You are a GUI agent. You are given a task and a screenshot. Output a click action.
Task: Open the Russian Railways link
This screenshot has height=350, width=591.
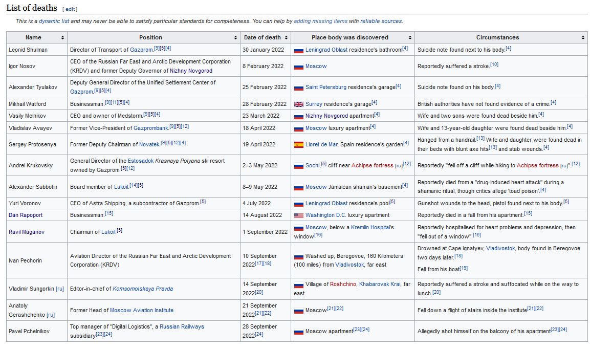tap(182, 326)
